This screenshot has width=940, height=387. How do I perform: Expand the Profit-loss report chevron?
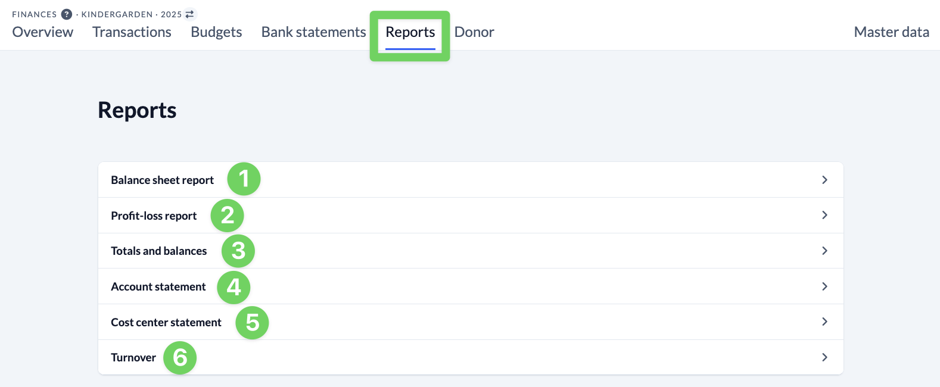pyautogui.click(x=824, y=215)
